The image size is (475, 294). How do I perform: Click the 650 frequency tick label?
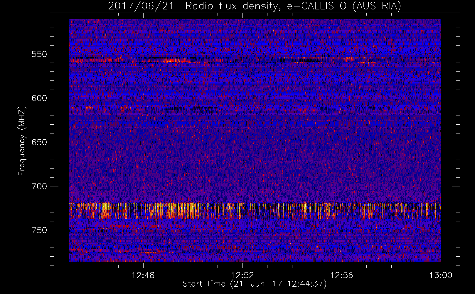pos(39,142)
